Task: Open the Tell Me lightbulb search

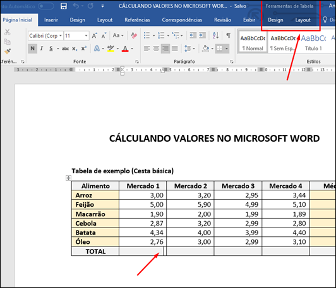Action: [x=325, y=20]
